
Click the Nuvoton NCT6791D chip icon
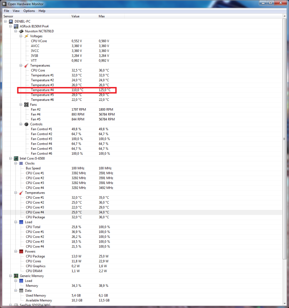click(21, 31)
